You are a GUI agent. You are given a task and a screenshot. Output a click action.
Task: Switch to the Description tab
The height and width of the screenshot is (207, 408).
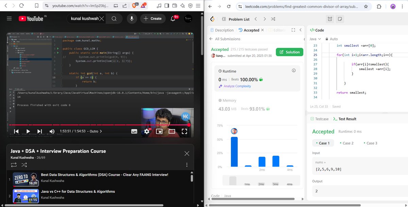pyautogui.click(x=222, y=30)
